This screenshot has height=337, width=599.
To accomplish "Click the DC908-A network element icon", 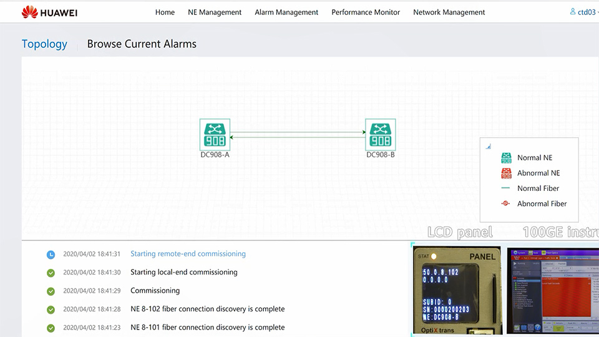I will point(215,134).
